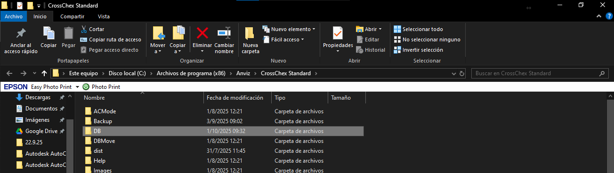Click CrossChex Standard breadcrumb
This screenshot has width=614, height=173.
pos(286,73)
